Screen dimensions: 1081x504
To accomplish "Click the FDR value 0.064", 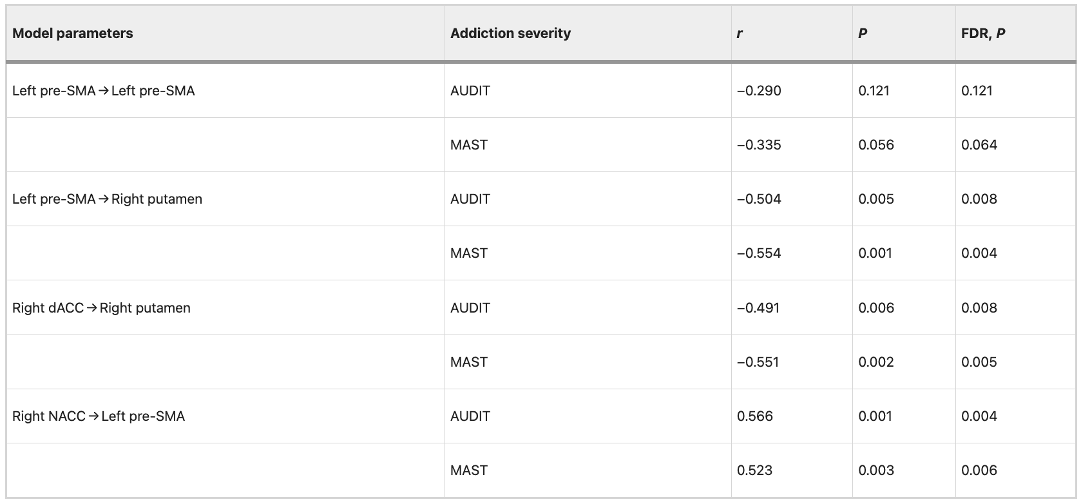I will (x=979, y=145).
